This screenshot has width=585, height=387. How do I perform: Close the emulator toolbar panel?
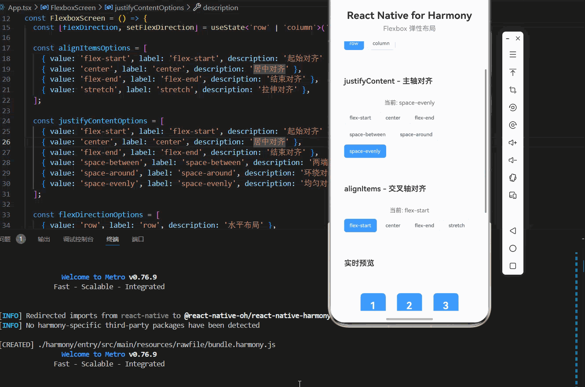[x=518, y=39]
